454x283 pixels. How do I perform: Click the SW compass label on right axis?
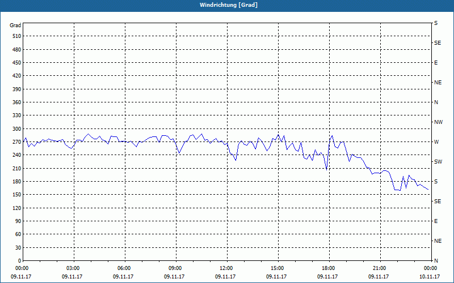438,162
